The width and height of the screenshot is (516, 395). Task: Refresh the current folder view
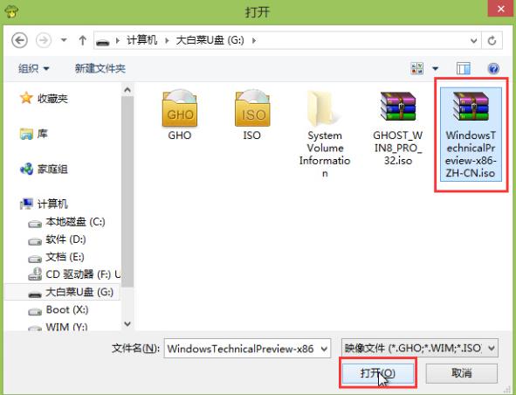click(x=492, y=40)
